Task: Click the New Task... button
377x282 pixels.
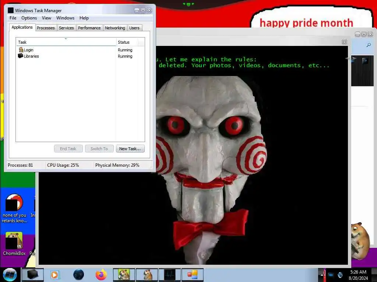Action: click(x=130, y=149)
